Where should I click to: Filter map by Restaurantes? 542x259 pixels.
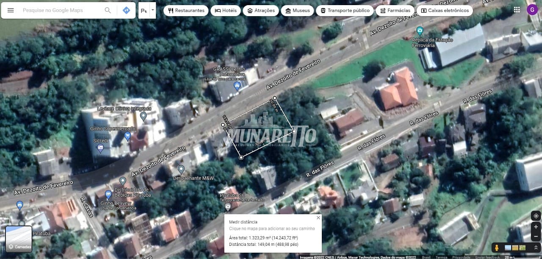tap(186, 10)
